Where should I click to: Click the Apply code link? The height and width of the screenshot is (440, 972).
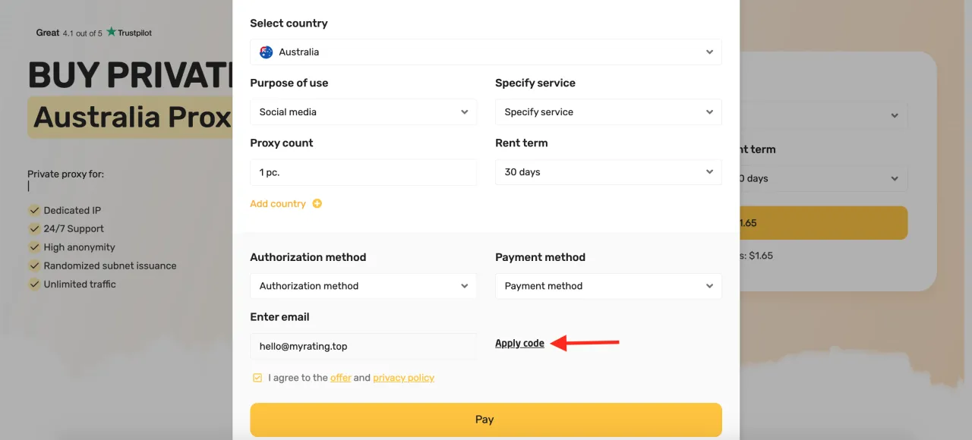[x=519, y=344]
